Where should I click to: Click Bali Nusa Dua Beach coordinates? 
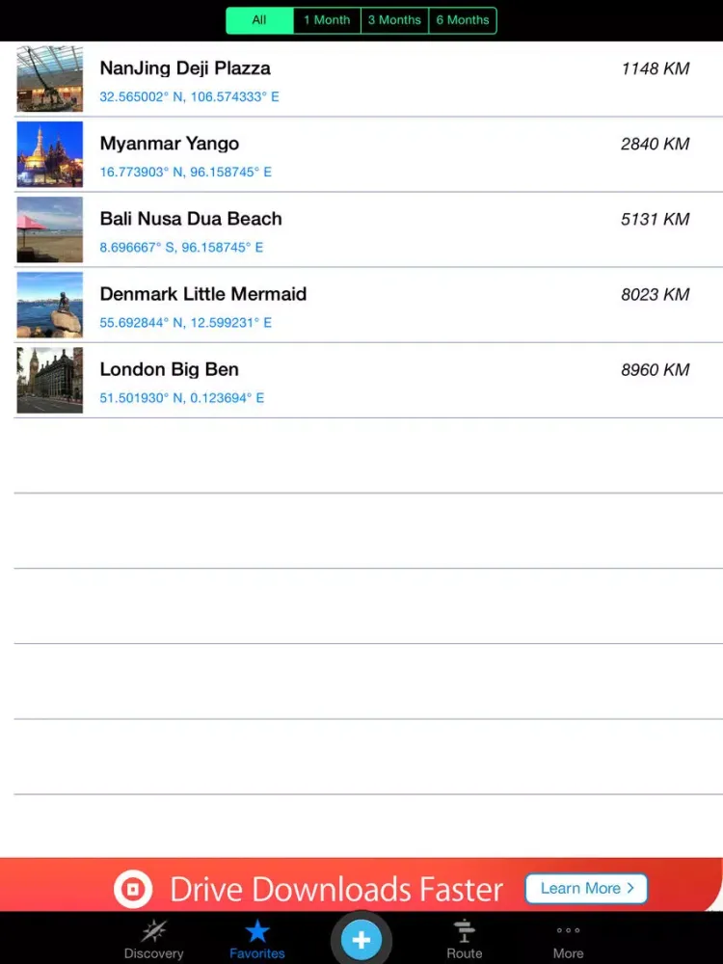pyautogui.click(x=181, y=248)
